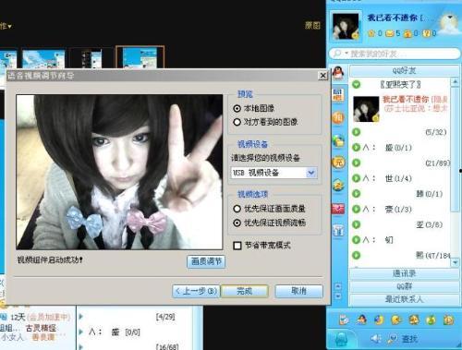Open the notepad checklist icon in bottom toolbar
Viewport: 462px width, 350px height.
tap(344, 320)
